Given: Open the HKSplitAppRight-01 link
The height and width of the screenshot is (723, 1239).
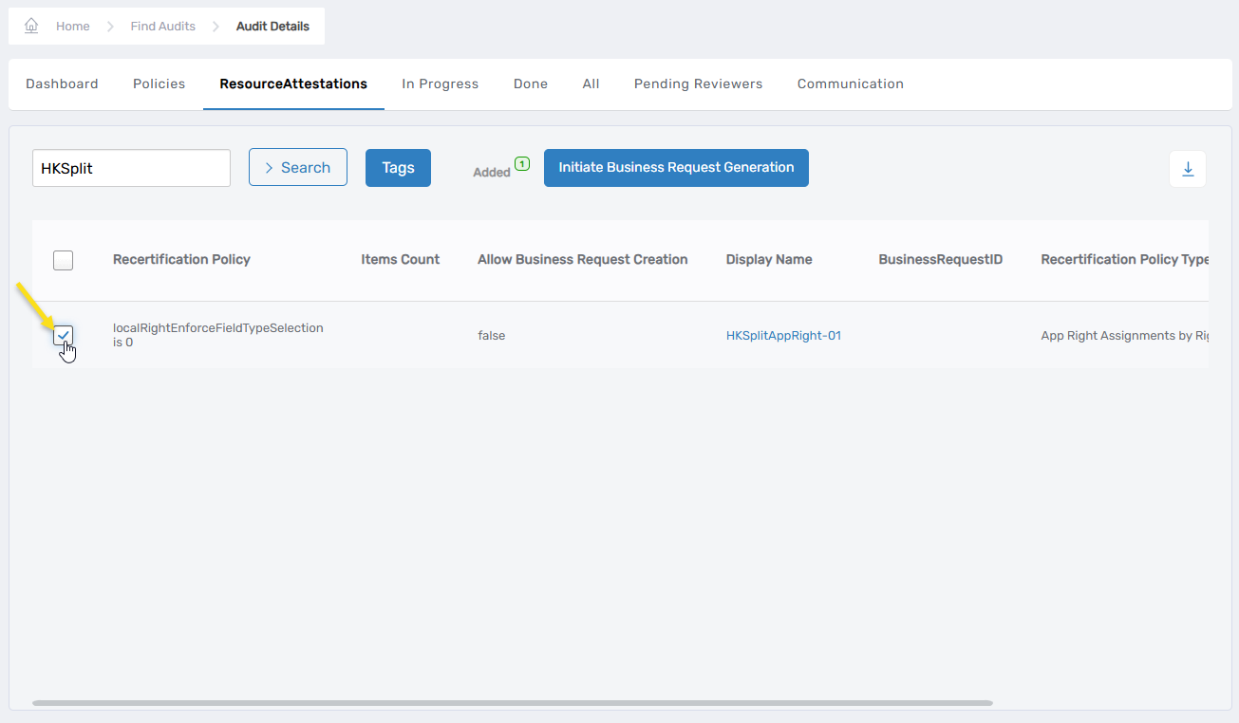Looking at the screenshot, I should 783,336.
